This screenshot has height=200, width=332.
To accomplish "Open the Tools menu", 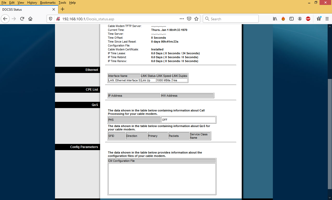I will (62, 3).
